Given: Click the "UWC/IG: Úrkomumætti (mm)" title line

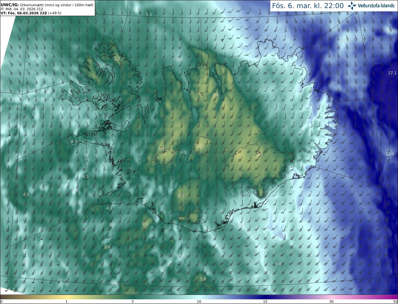Looking at the screenshot, I should [47, 5].
